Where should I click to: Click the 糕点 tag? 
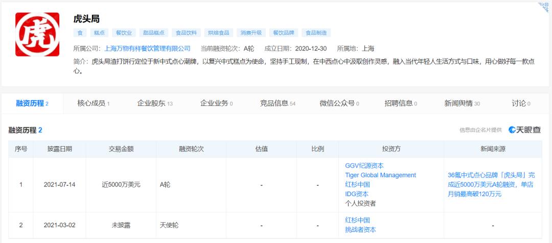pyautogui.click(x=99, y=33)
